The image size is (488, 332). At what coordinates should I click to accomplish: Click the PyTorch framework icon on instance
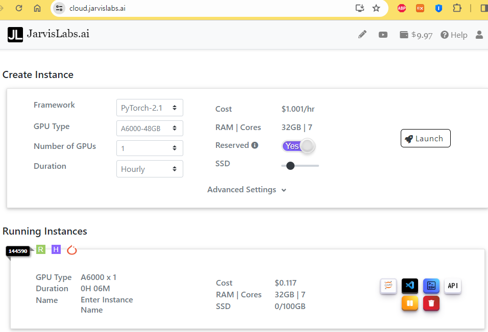coord(72,249)
